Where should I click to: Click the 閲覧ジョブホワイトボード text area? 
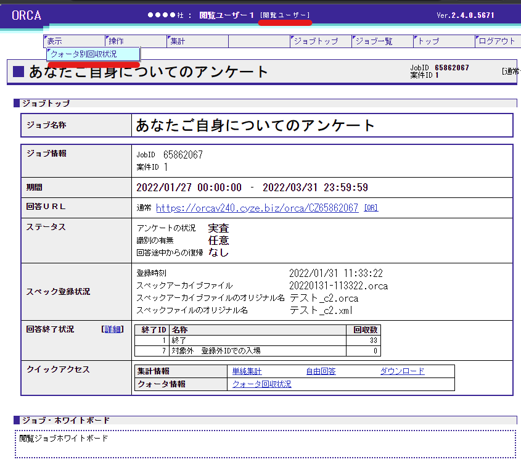[266, 444]
